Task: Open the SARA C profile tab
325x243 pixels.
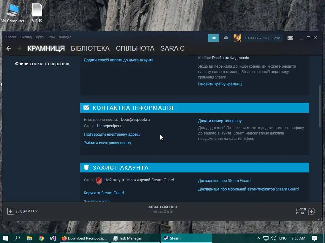Action: click(172, 48)
